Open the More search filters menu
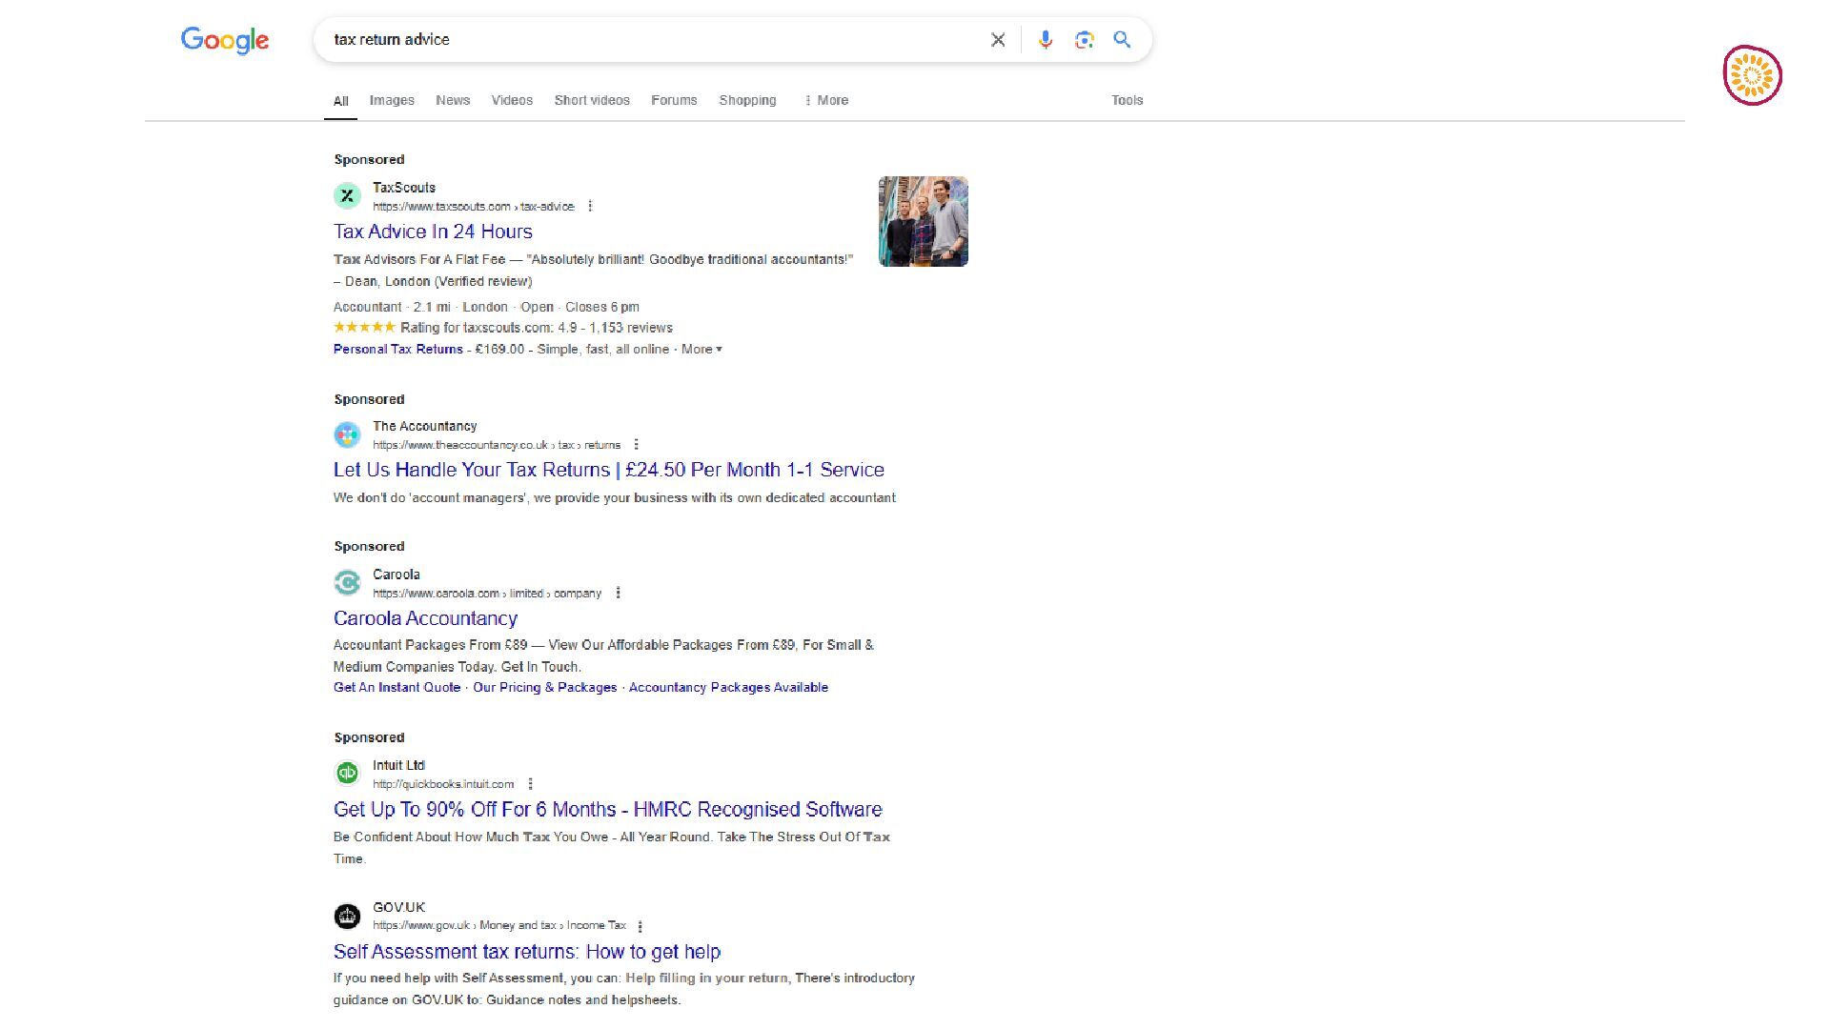This screenshot has height=1029, width=1830. [x=825, y=100]
